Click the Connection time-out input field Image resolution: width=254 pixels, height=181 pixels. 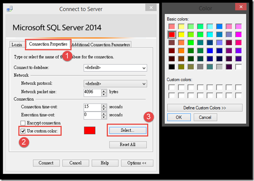pyautogui.click(x=93, y=107)
